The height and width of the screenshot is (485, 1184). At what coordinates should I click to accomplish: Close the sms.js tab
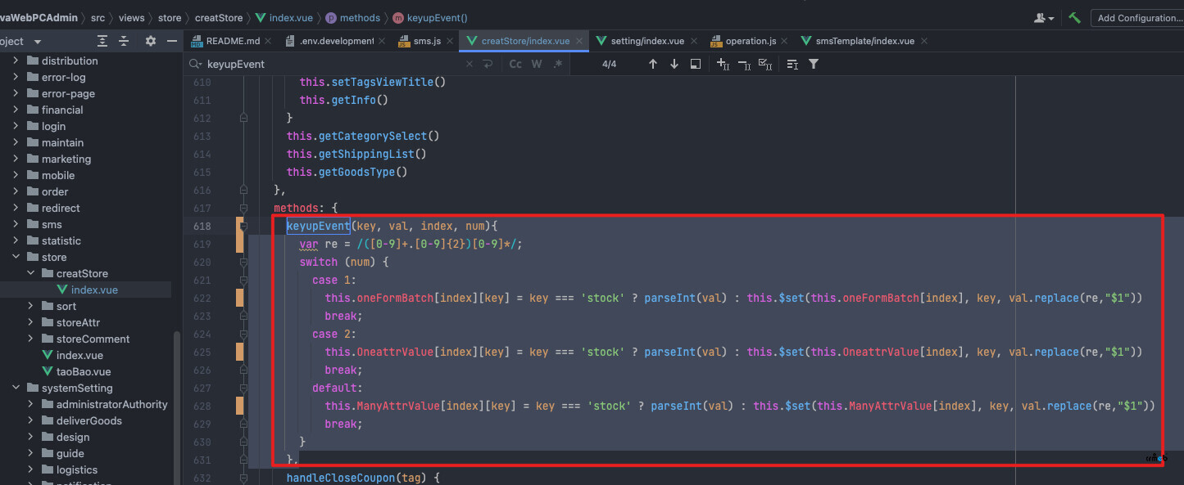click(449, 41)
